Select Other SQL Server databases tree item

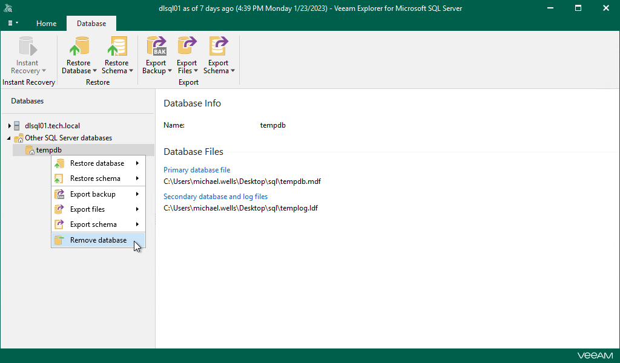(68, 138)
